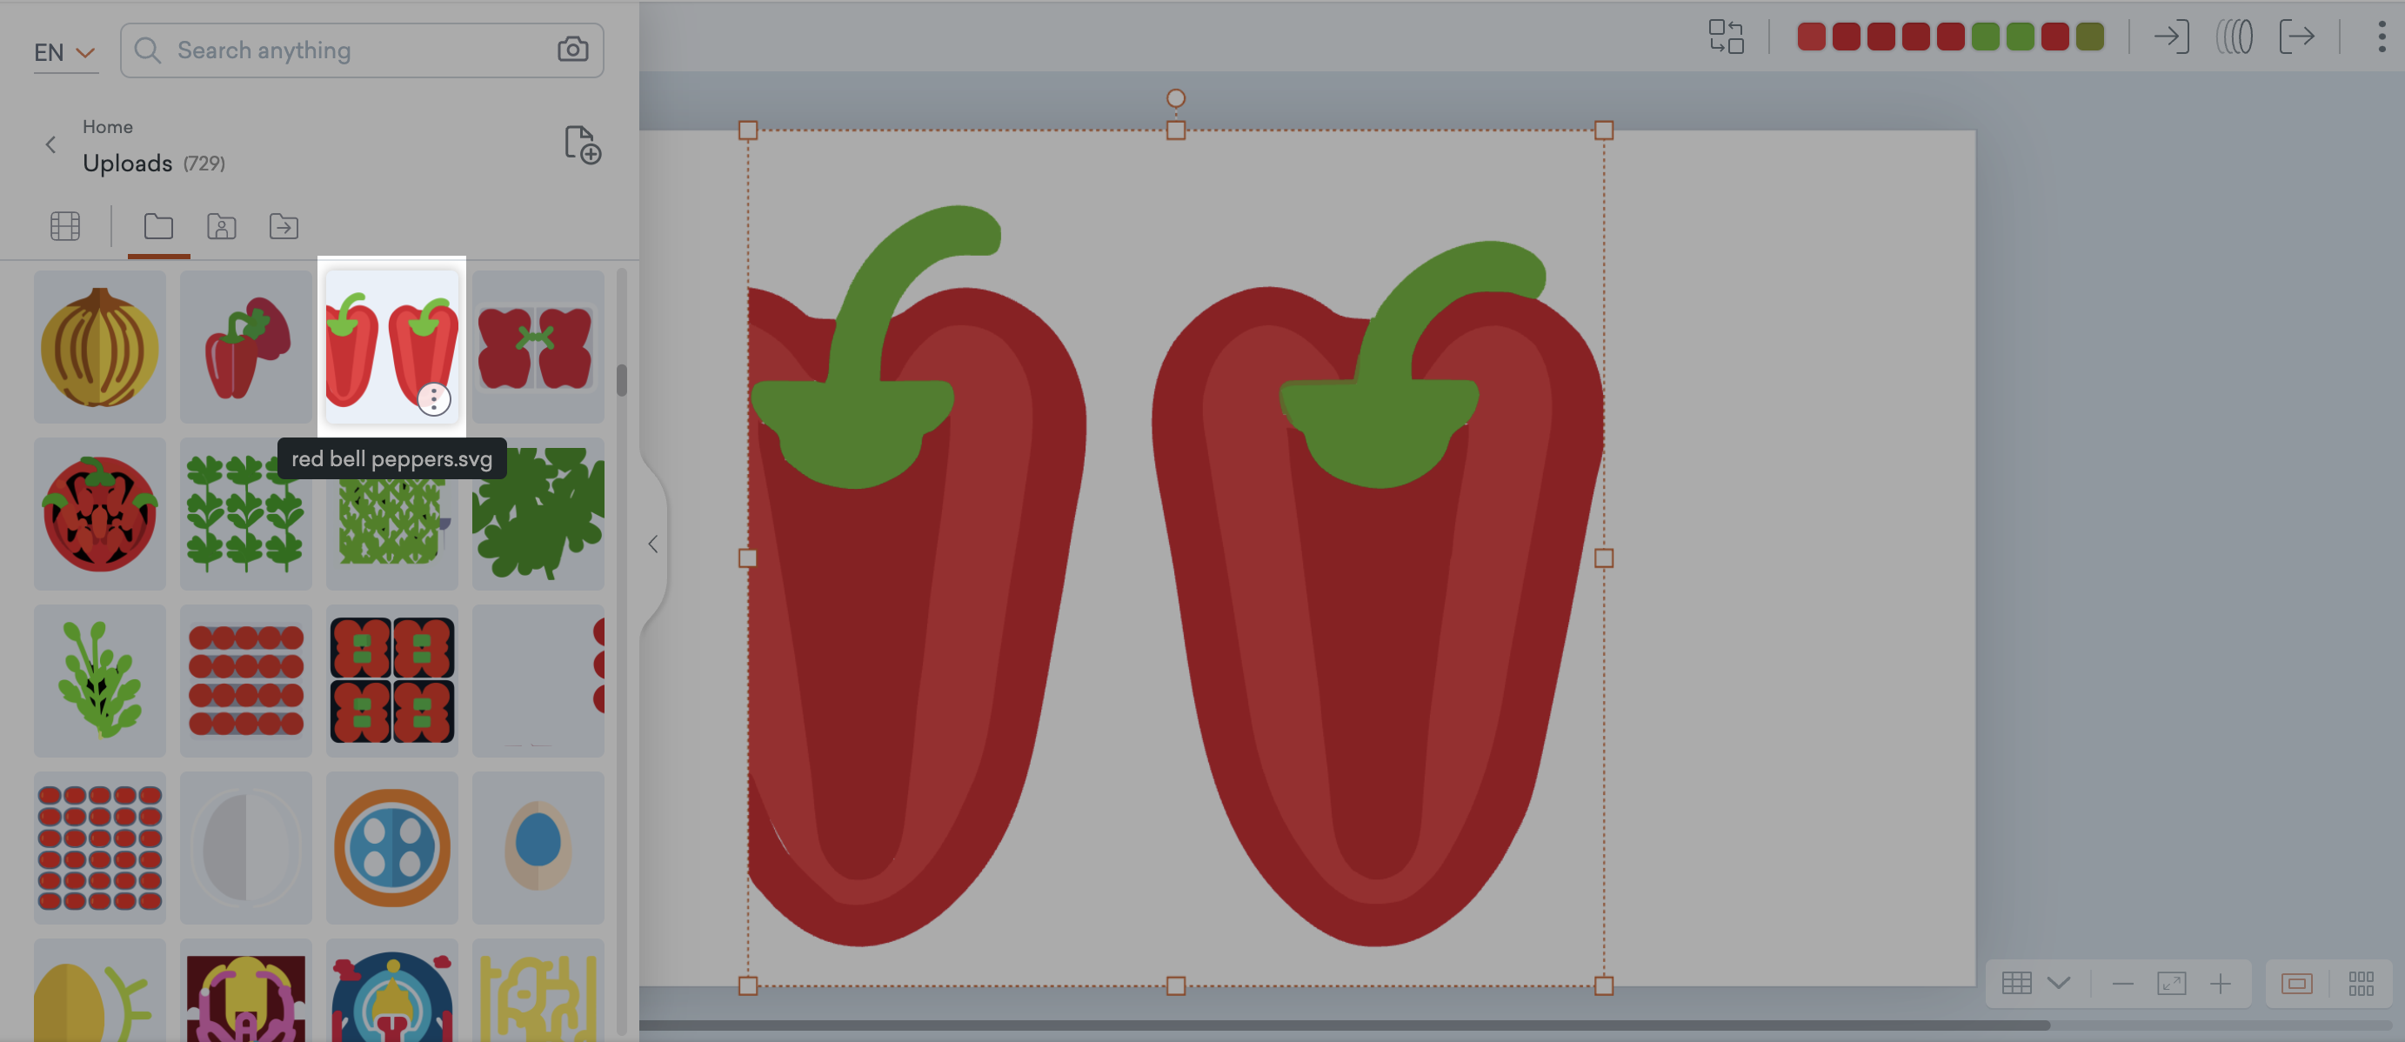Click the export arrow-out-of-bracket icon

point(2295,37)
